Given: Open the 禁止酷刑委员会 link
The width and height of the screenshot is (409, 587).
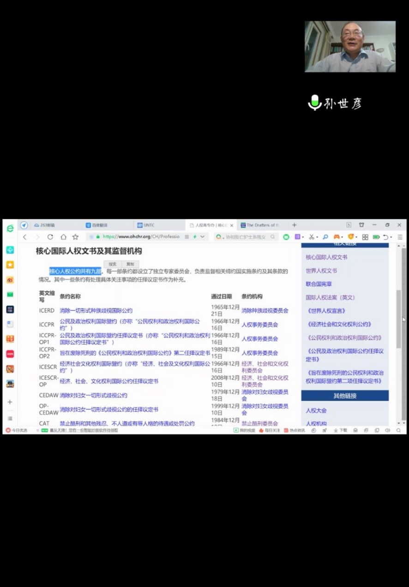Looking at the screenshot, I should (x=259, y=423).
